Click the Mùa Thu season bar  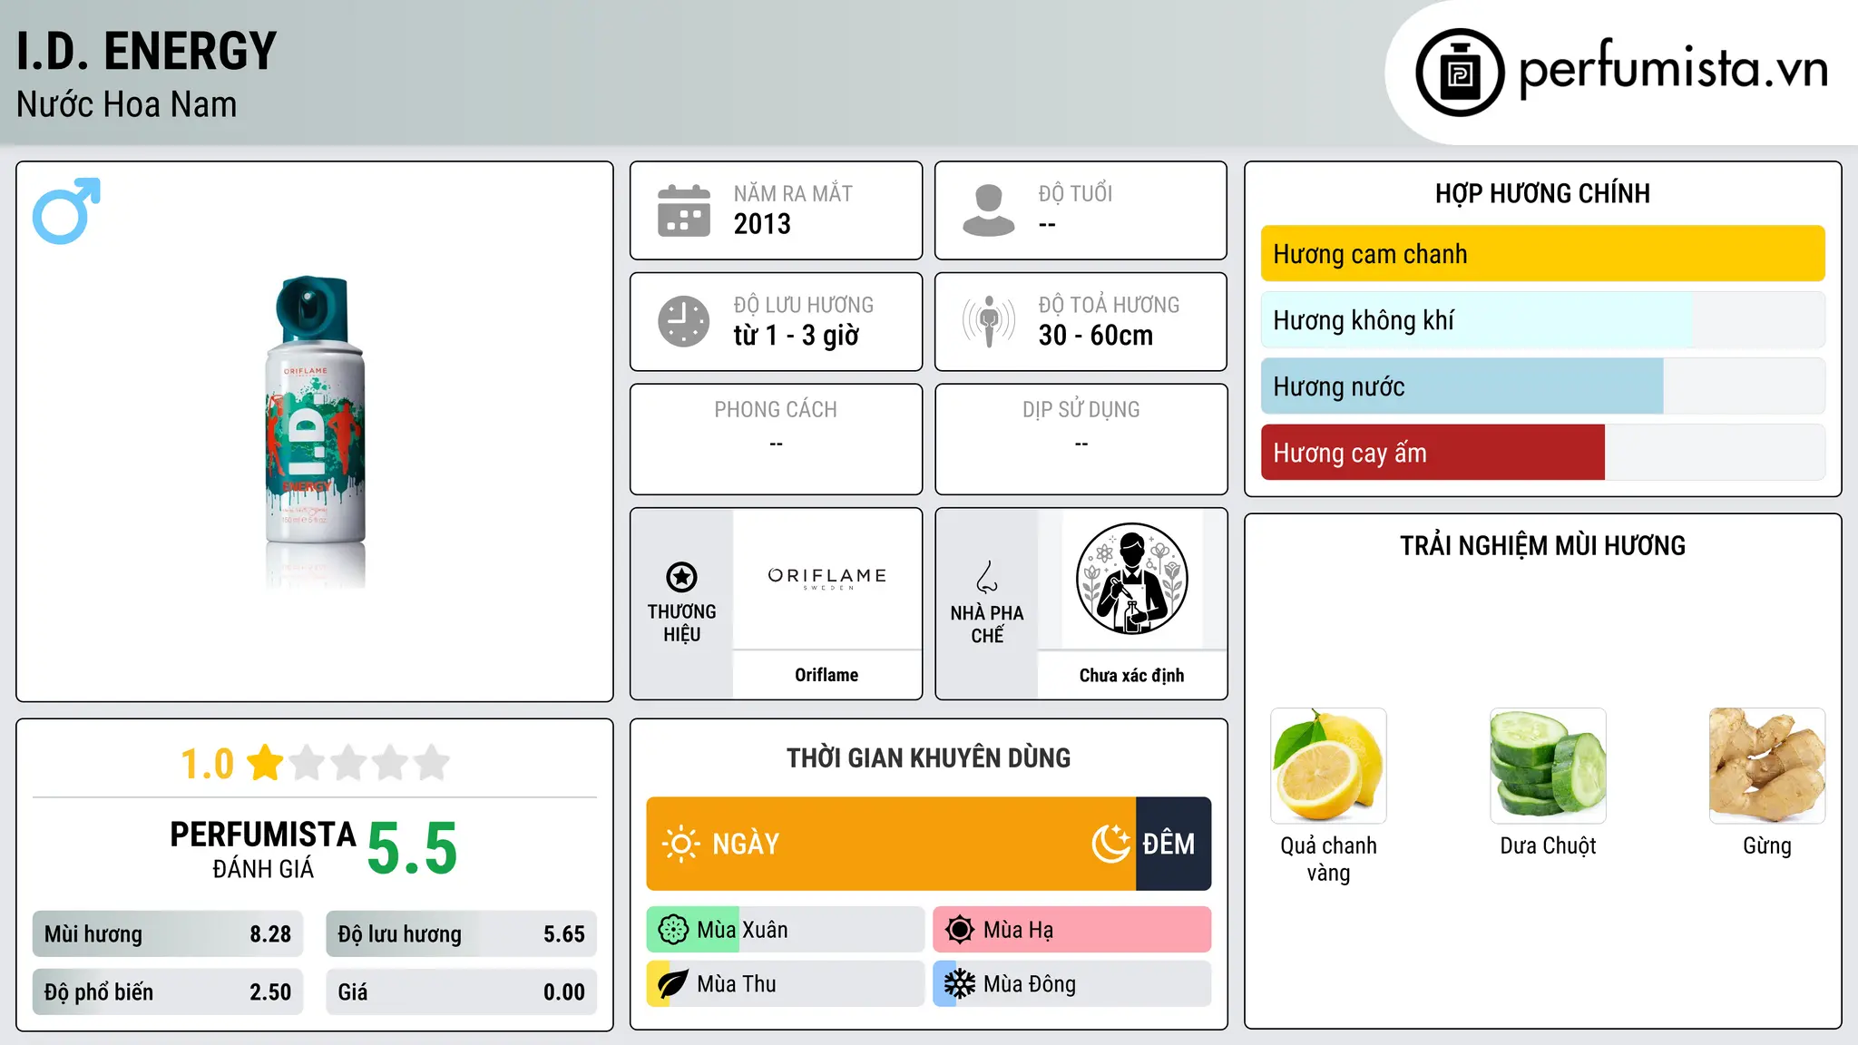pos(786,984)
